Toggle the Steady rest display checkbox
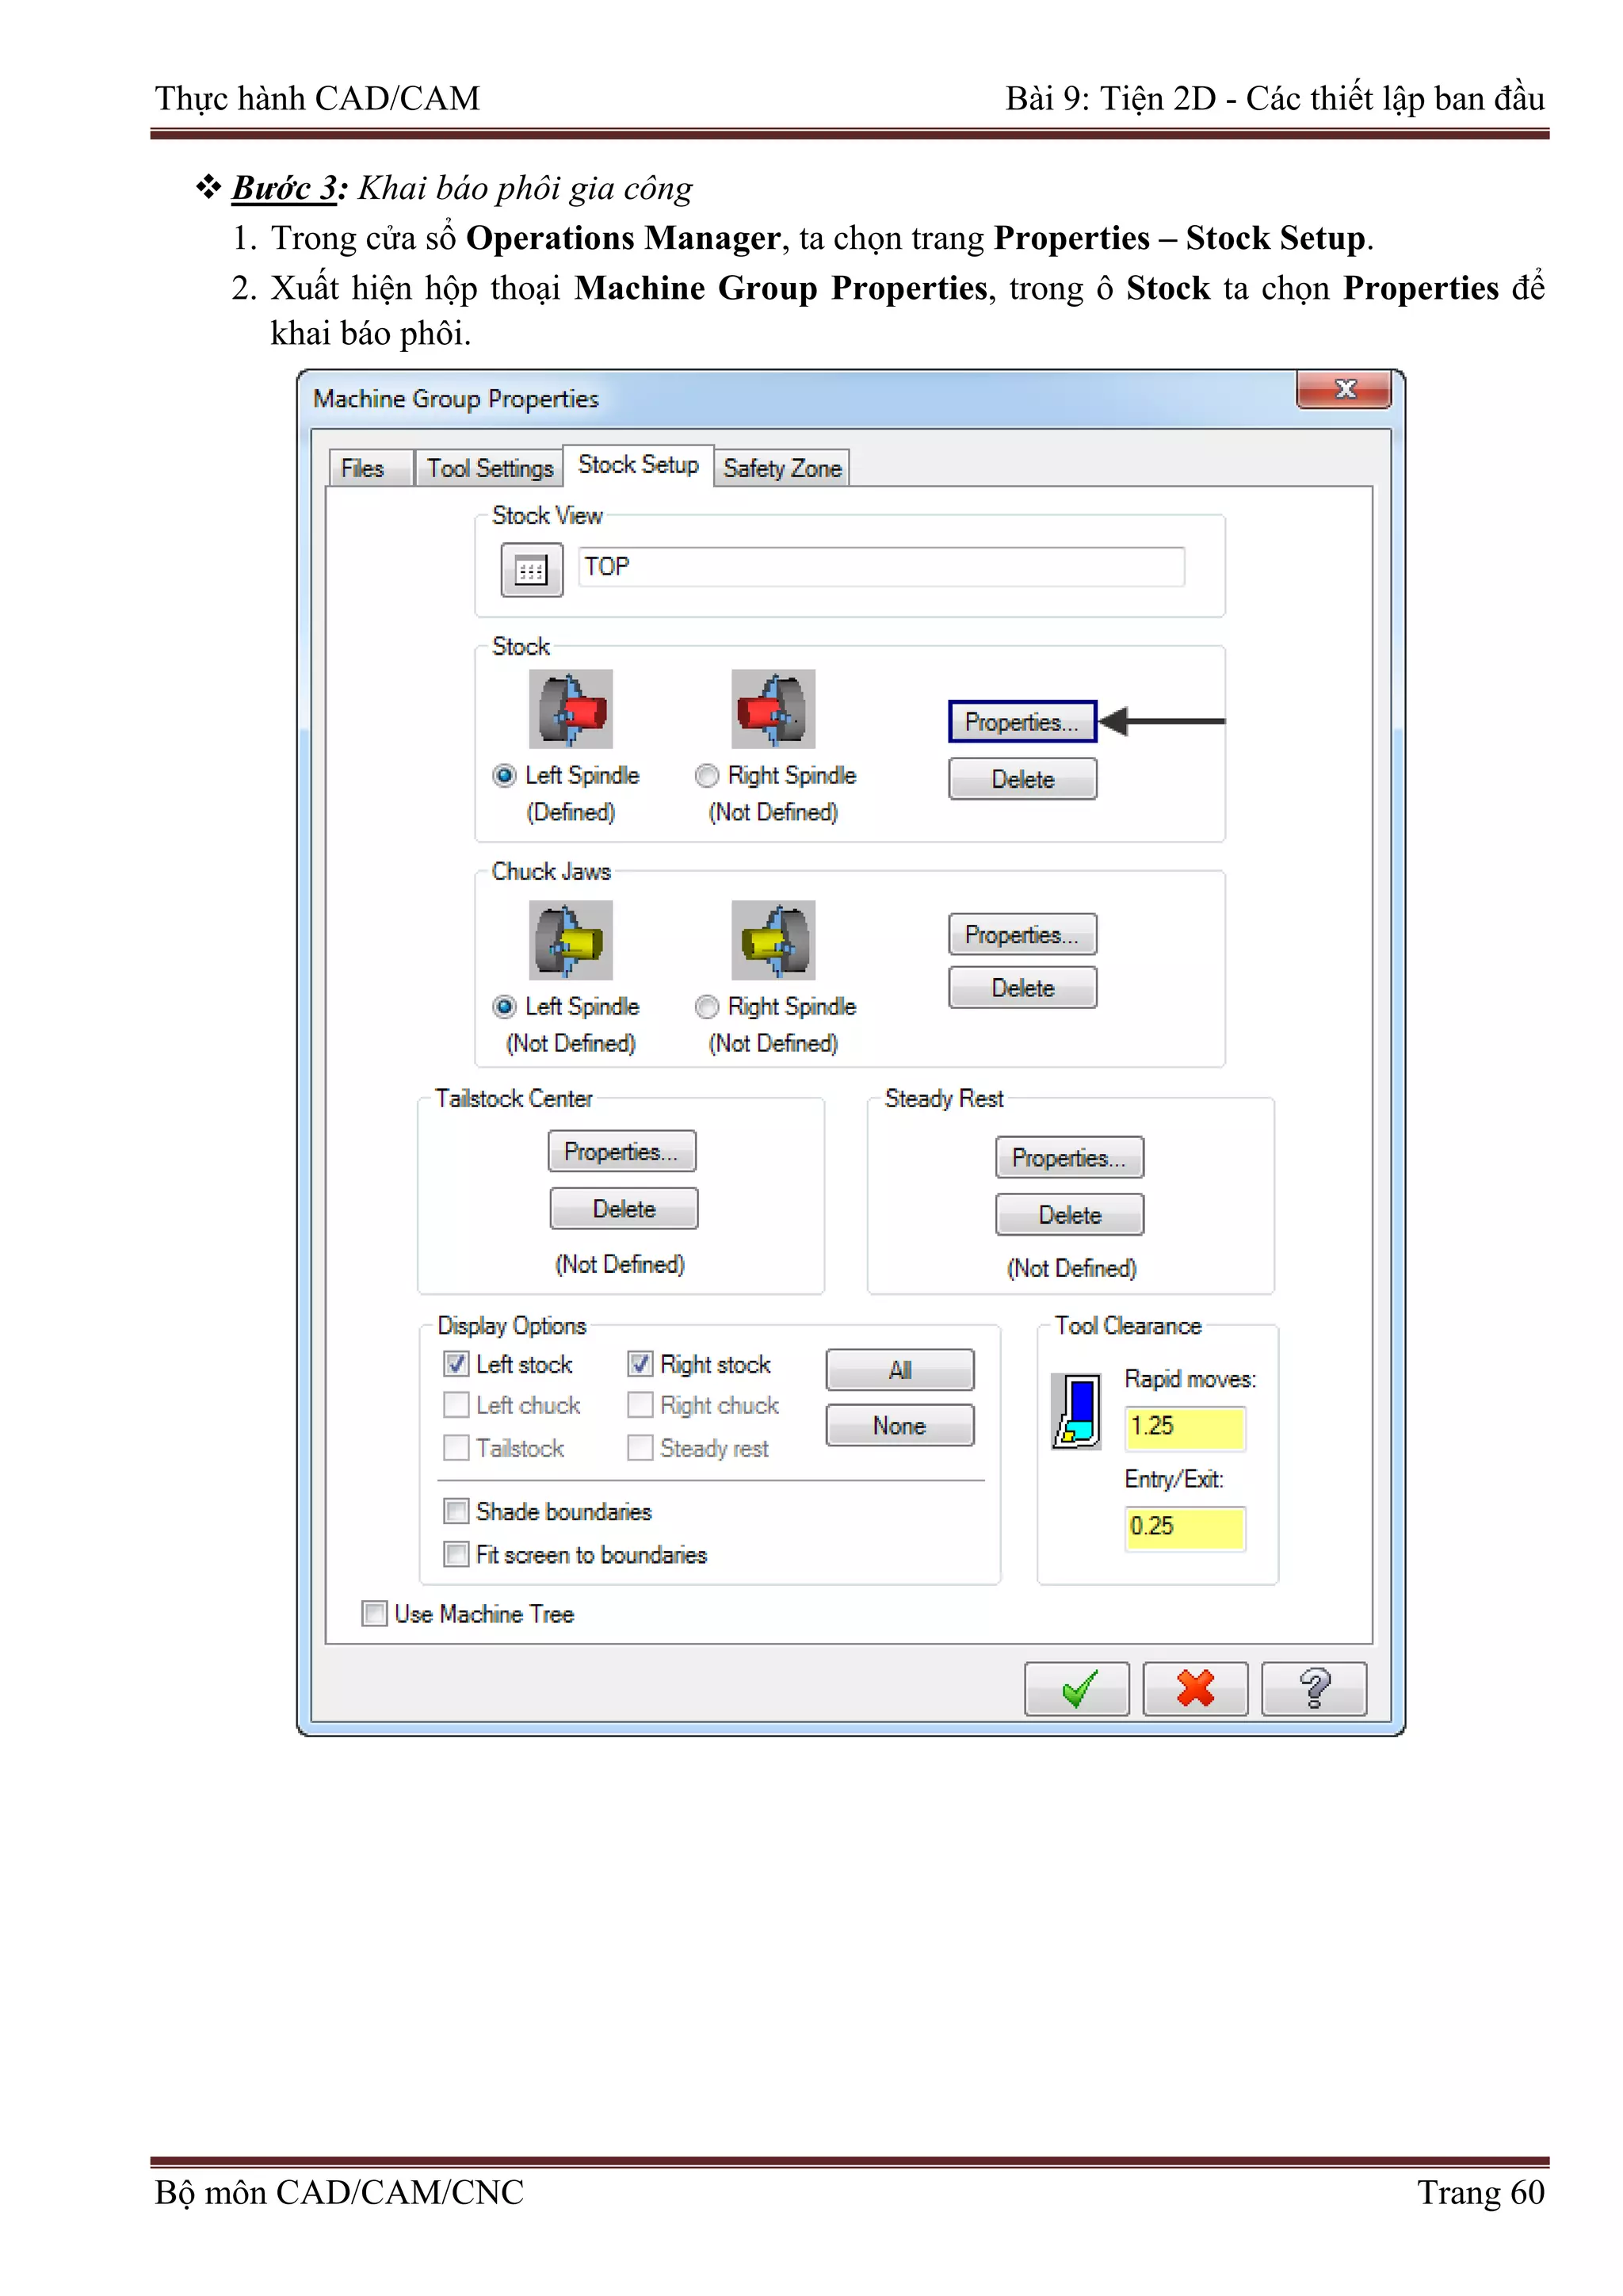 pos(640,1448)
